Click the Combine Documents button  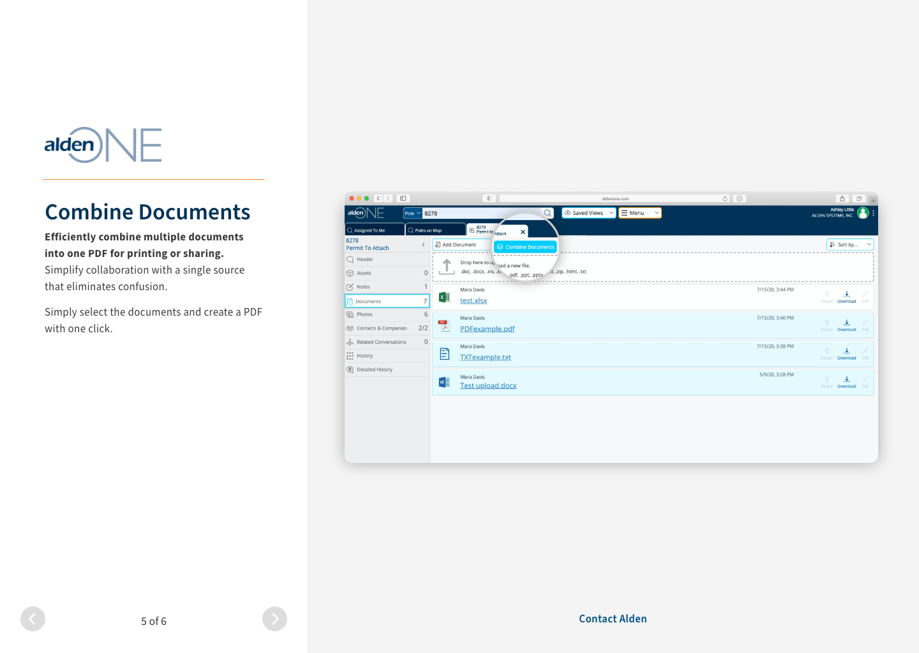525,247
